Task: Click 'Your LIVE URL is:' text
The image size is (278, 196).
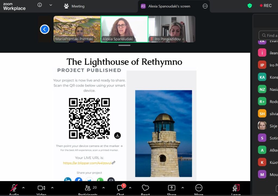Action: [89, 158]
